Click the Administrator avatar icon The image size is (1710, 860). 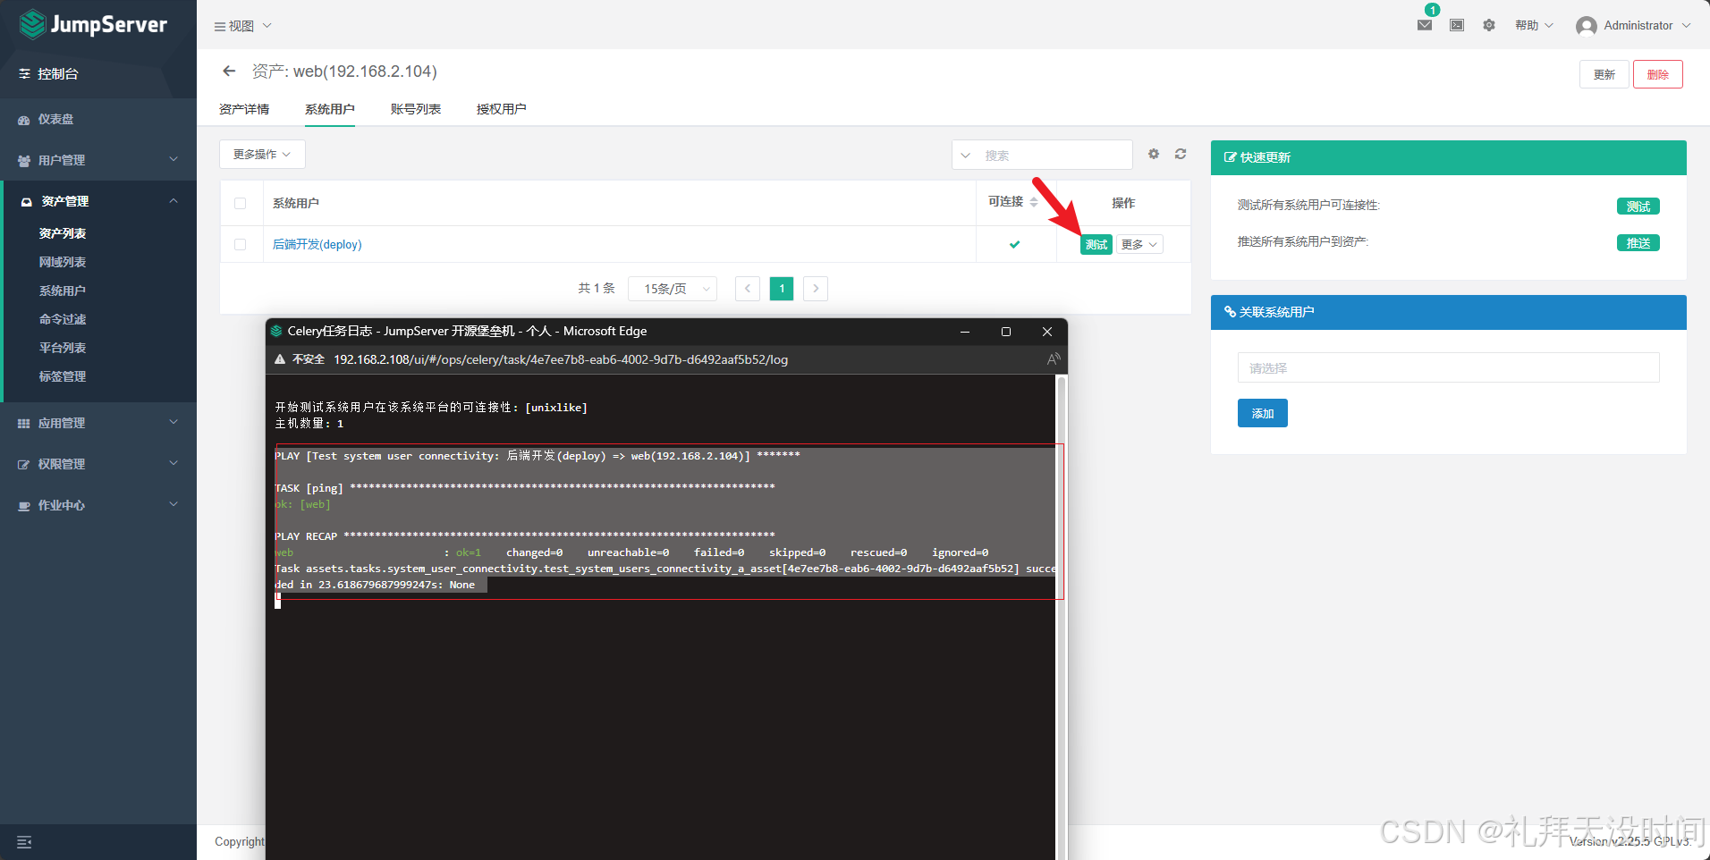1587,26
